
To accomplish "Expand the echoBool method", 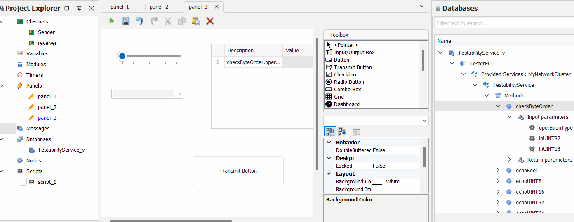I will (498, 170).
